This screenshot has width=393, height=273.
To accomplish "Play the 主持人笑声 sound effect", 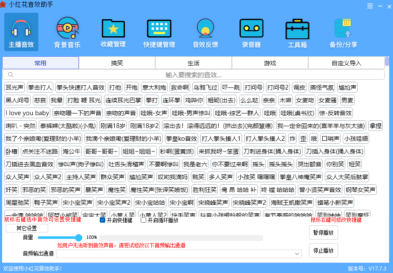I will click(81, 177).
